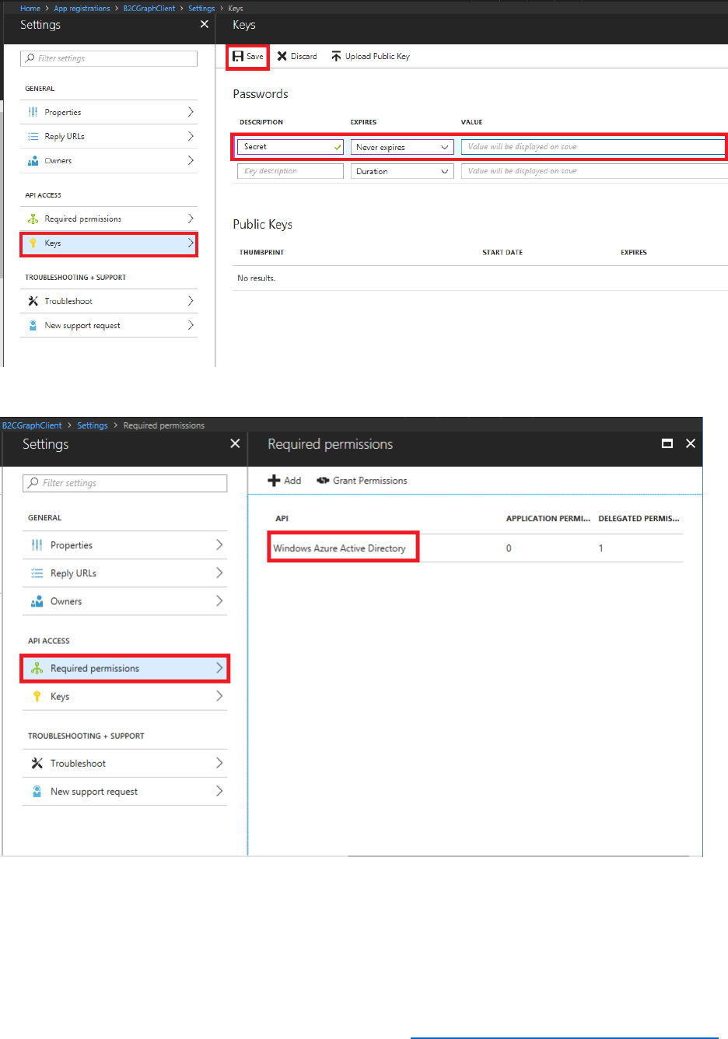Open the Duration dropdown

pyautogui.click(x=402, y=171)
